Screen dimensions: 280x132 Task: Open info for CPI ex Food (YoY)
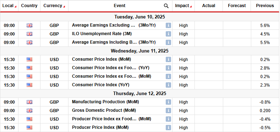pyautogui.click(x=168, y=68)
